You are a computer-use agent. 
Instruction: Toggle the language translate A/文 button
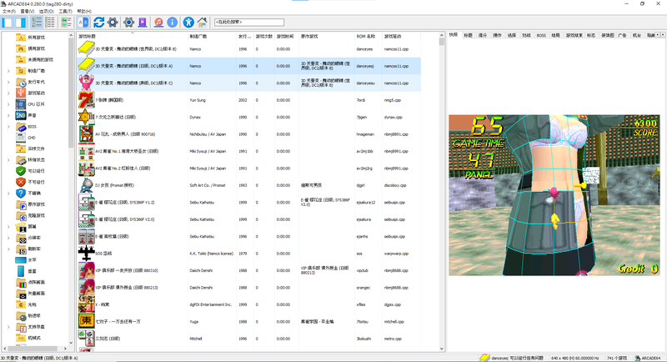coord(83,23)
